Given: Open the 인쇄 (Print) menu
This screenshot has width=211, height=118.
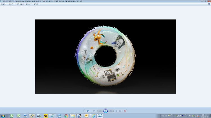Looking at the screenshot, I should pyautogui.click(x=12, y=4).
